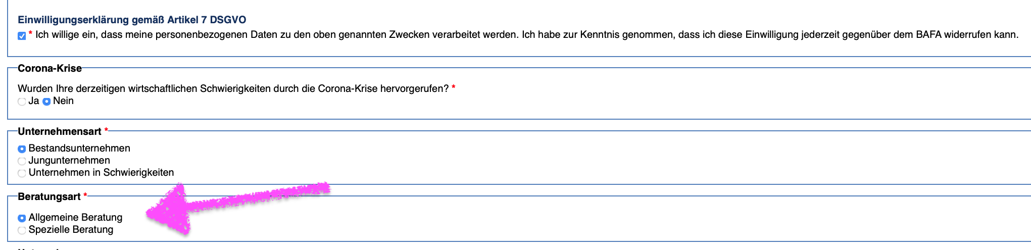Choose the Jungunternehmen radio circle
Viewport: 1031px width, 250px height.
[22, 161]
